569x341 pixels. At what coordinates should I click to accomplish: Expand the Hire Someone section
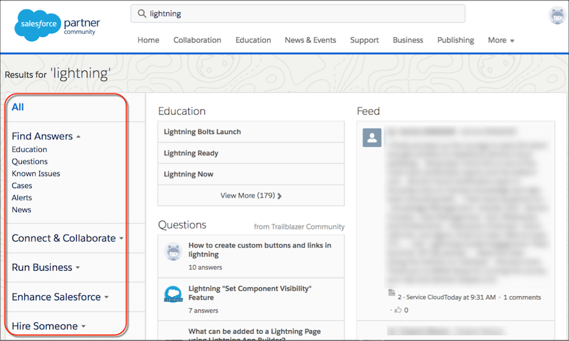(x=48, y=326)
